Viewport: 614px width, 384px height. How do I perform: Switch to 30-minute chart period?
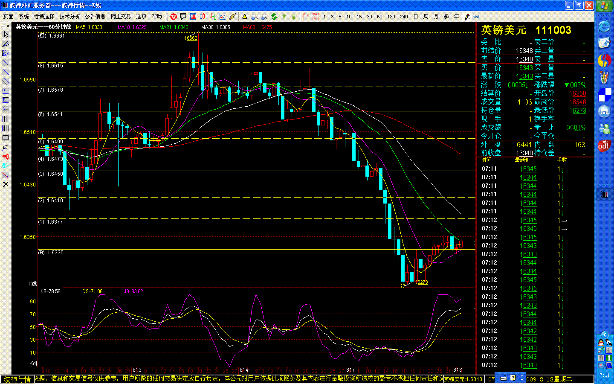tap(369, 17)
